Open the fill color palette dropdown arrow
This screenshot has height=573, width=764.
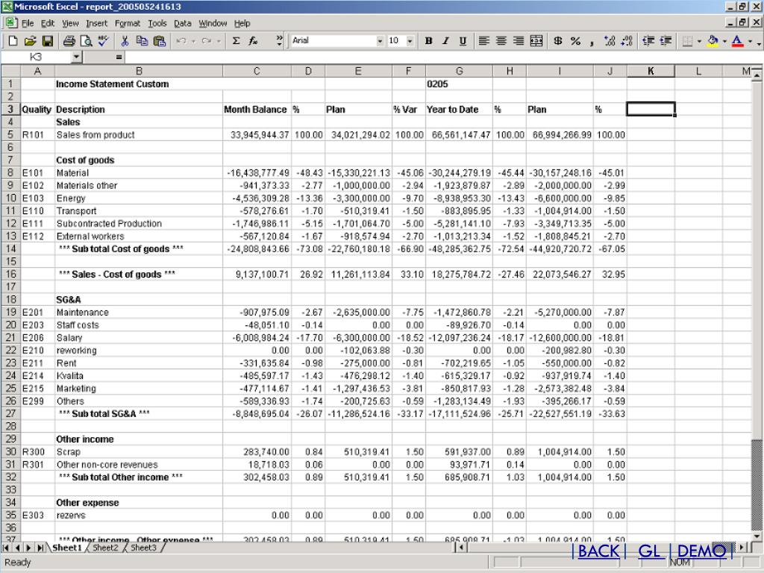pyautogui.click(x=724, y=41)
